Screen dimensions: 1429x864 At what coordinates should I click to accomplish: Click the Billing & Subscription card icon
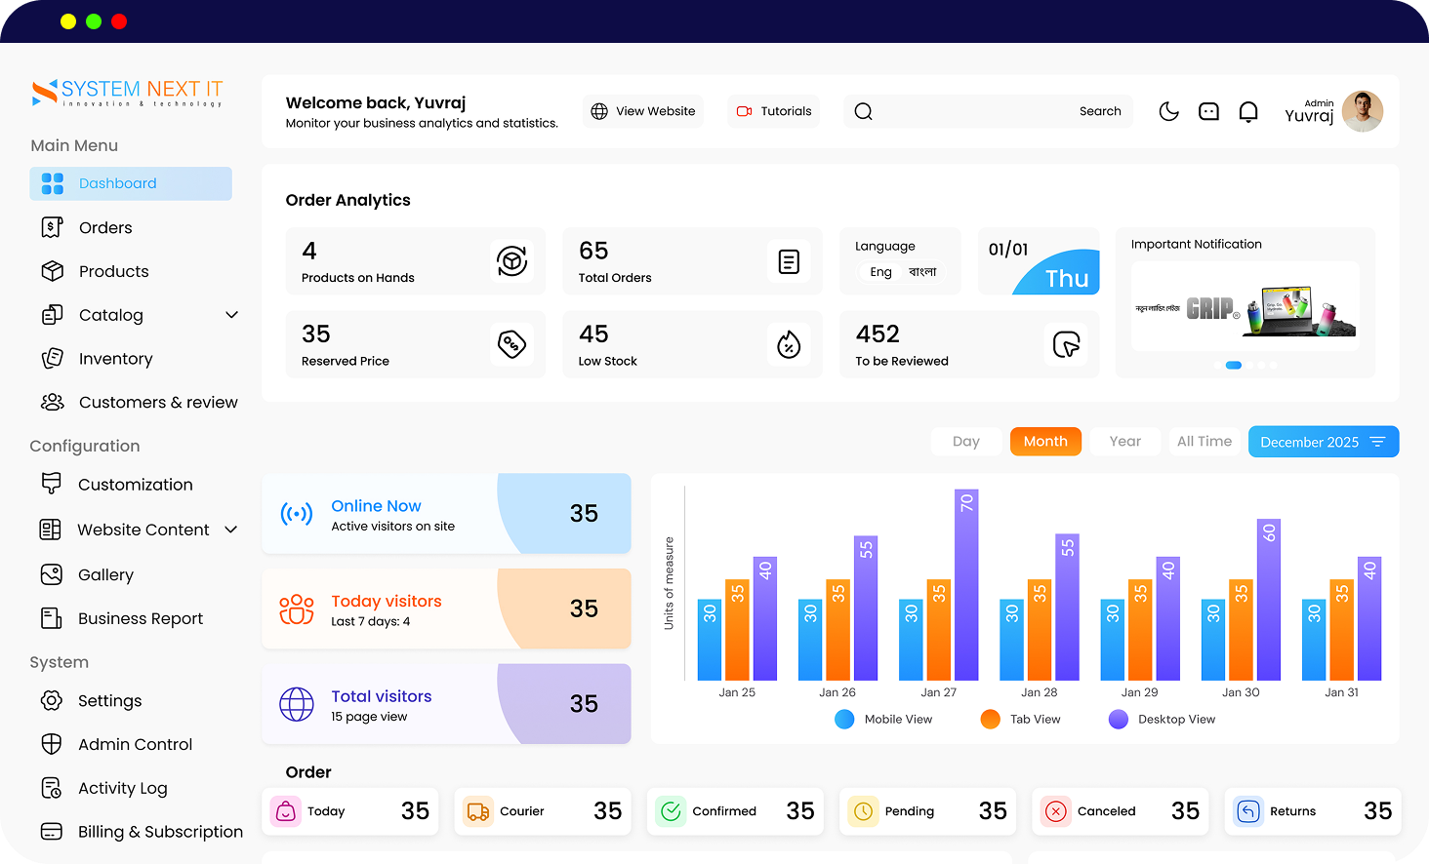point(52,831)
